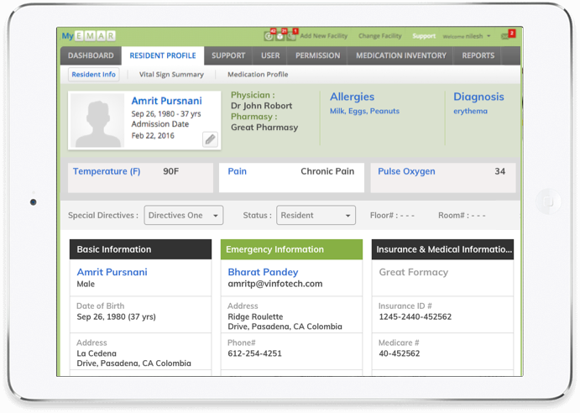The image size is (580, 413).
Task: Click the third notification icon with badge 1
Action: [291, 36]
